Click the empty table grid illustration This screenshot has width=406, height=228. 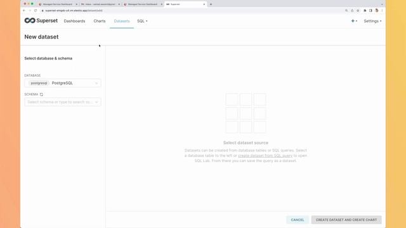246,113
